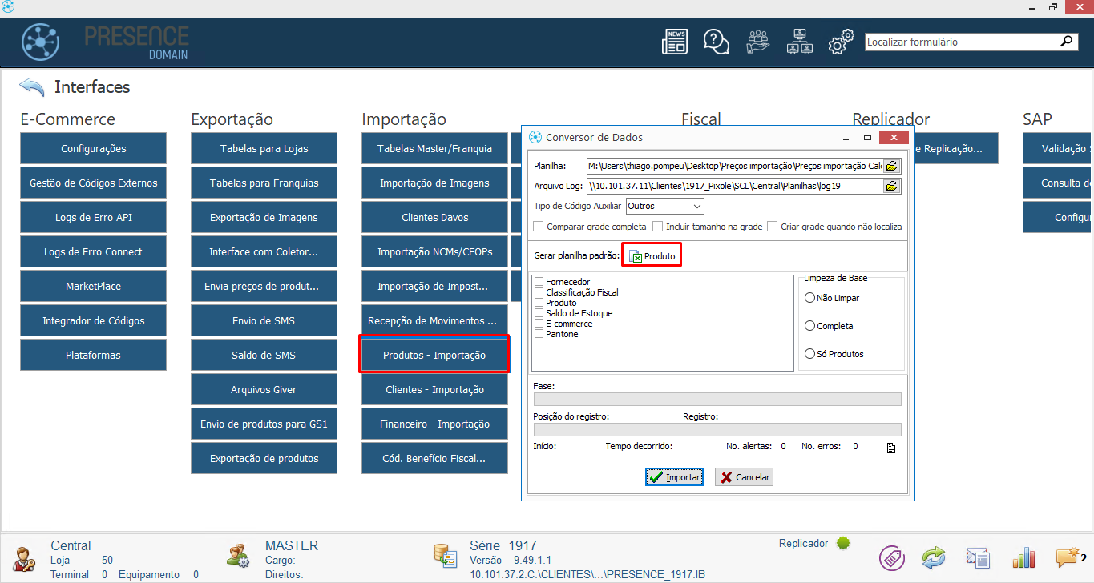Choose Só Produtos radio button
1094x583 pixels.
(x=809, y=354)
